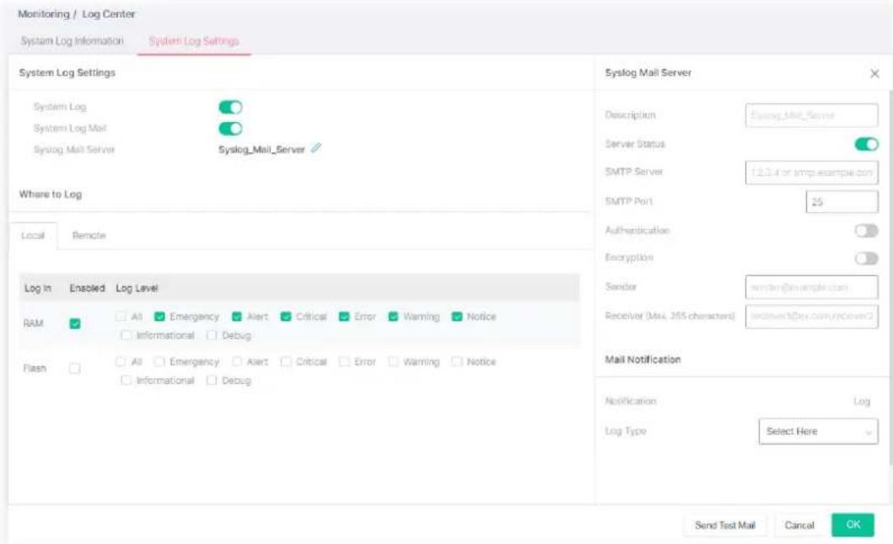Viewport: 893px width, 544px height.
Task: Uncheck RAM Alert log level
Action: pos(237,317)
